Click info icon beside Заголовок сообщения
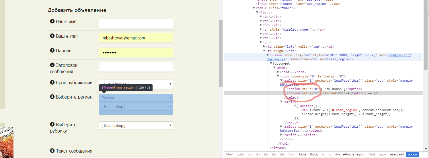 [52, 65]
